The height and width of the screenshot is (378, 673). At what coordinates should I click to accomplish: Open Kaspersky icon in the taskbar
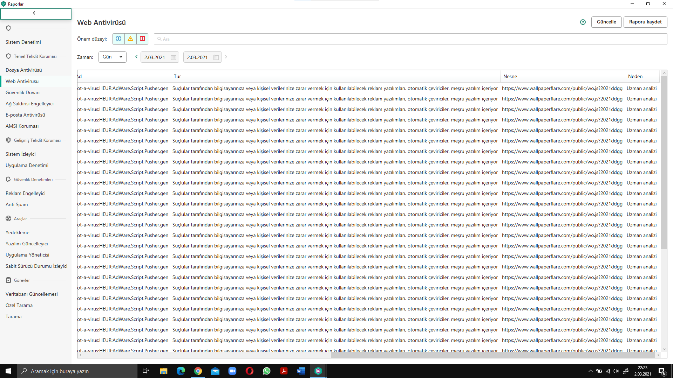[318, 371]
